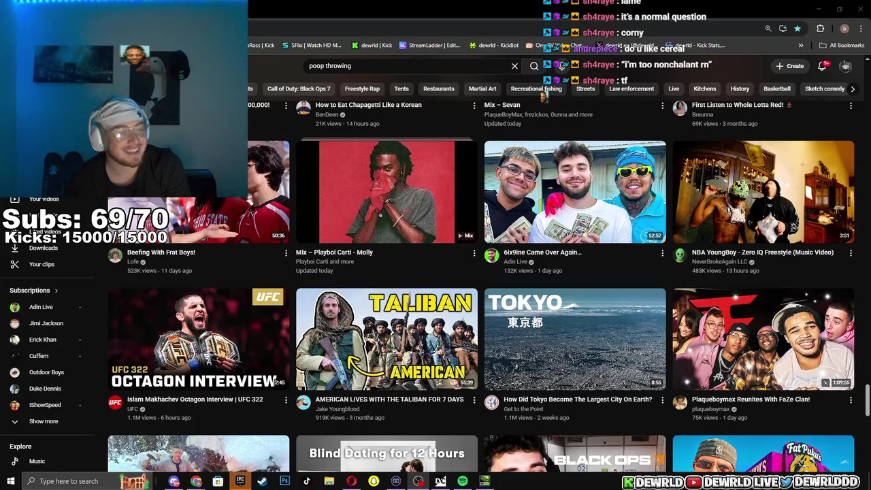This screenshot has height=490, width=871.
Task: Open Jake Youngblood channel avatar
Action: pos(303,403)
